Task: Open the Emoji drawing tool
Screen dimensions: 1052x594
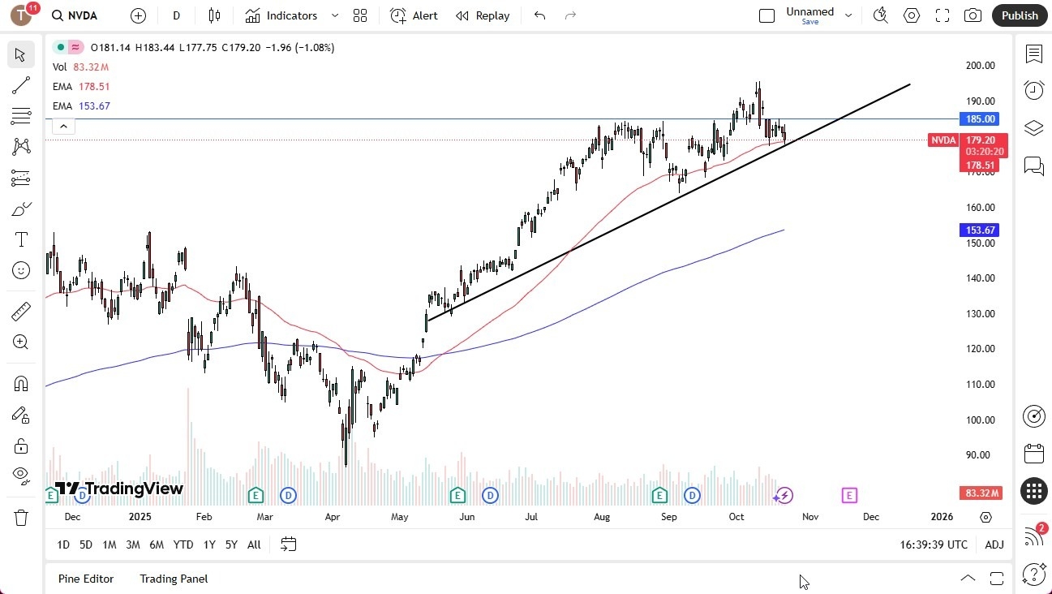Action: pyautogui.click(x=20, y=270)
